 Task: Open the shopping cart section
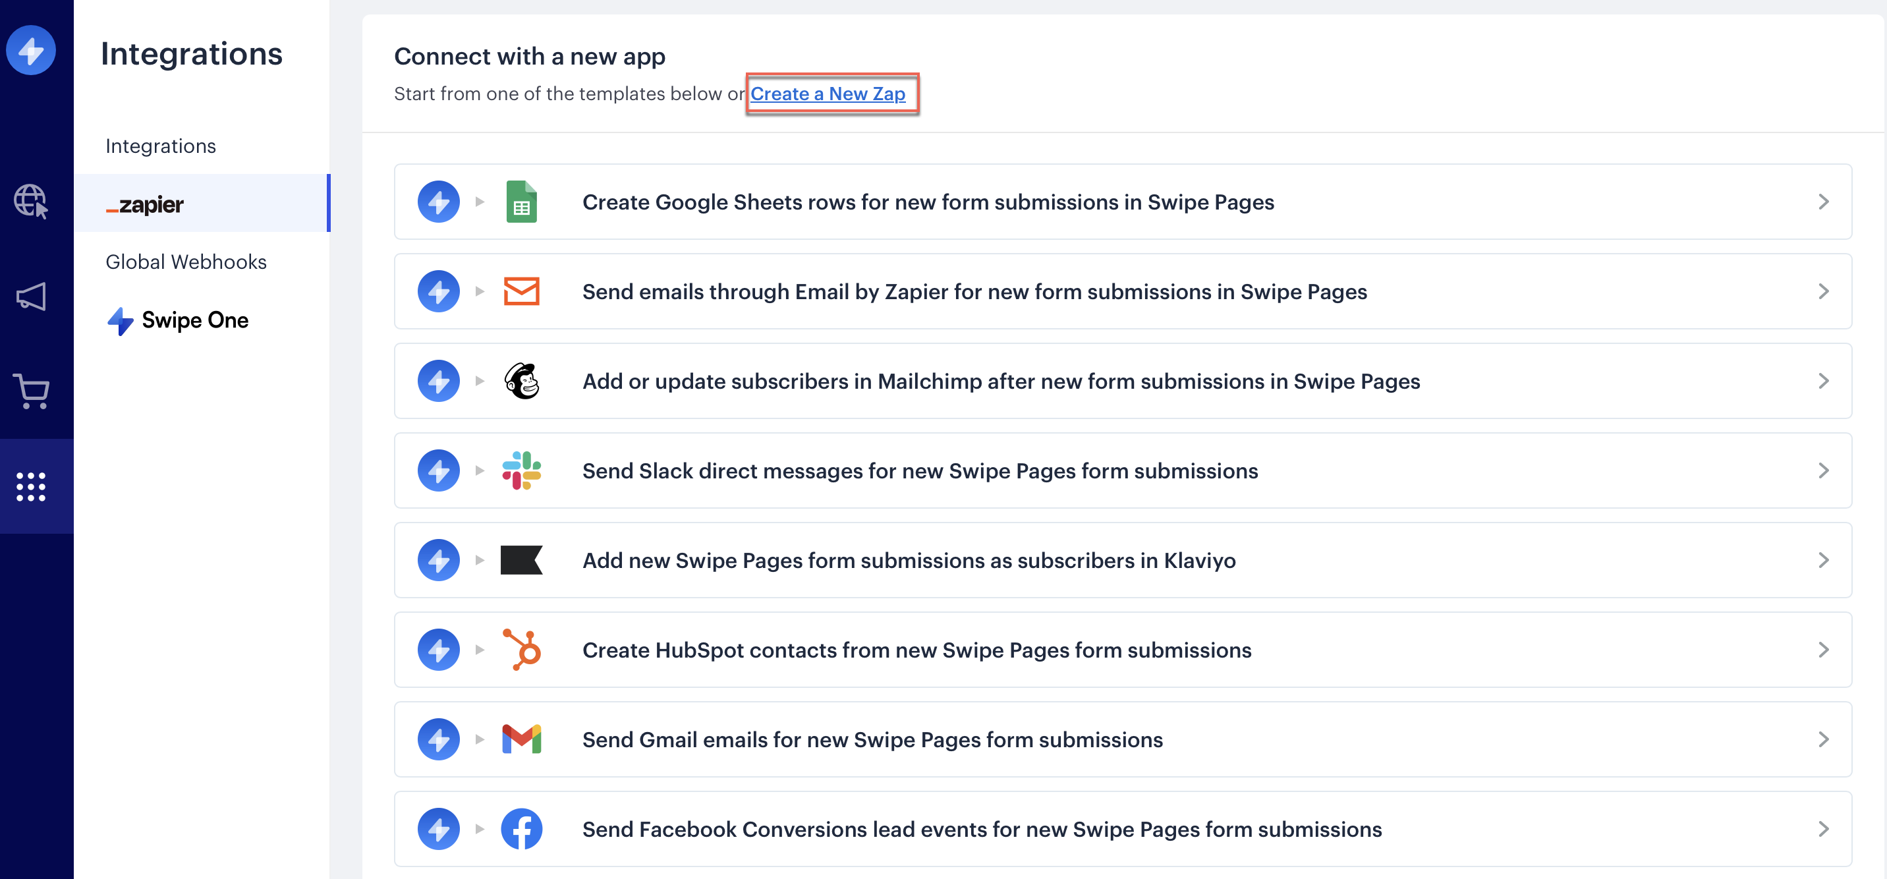click(x=32, y=392)
